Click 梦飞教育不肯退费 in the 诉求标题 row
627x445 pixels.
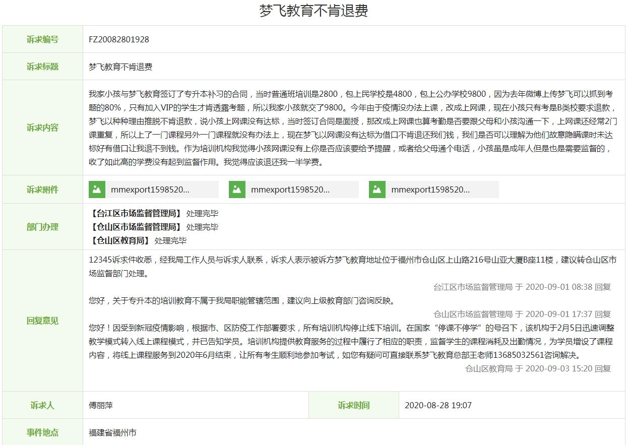(x=120, y=67)
